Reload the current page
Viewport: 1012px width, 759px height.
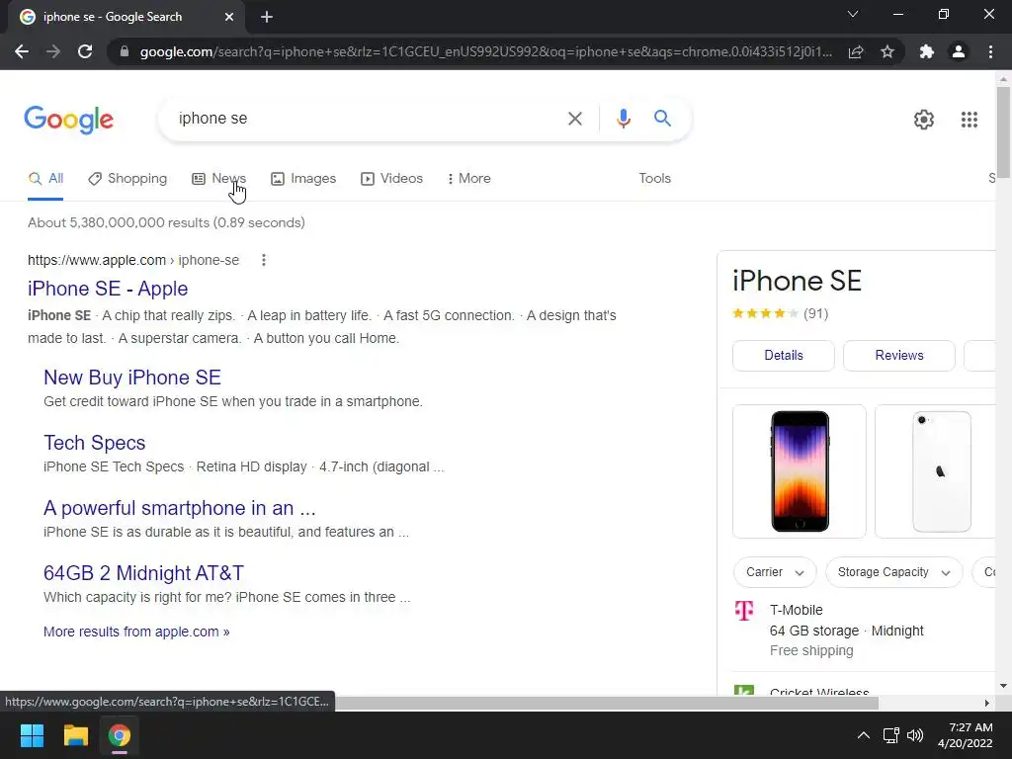[x=85, y=51]
